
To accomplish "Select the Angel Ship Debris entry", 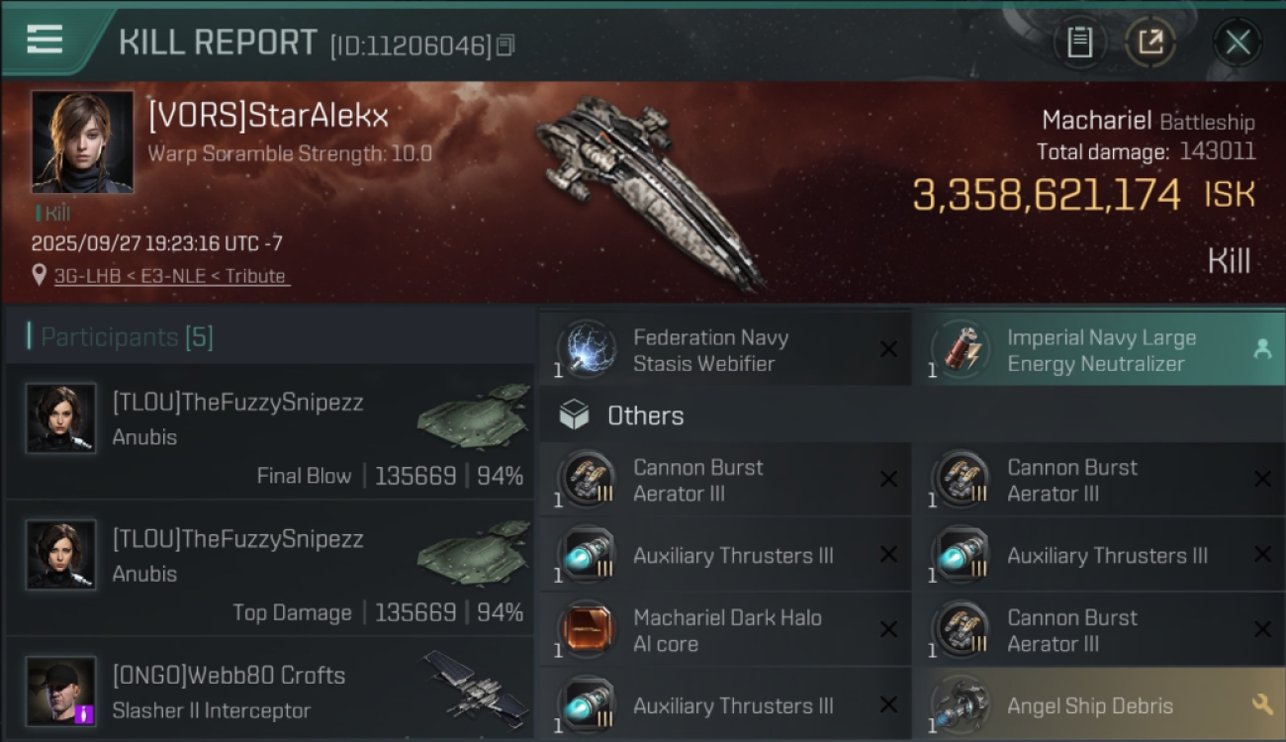I will 1099,704.
